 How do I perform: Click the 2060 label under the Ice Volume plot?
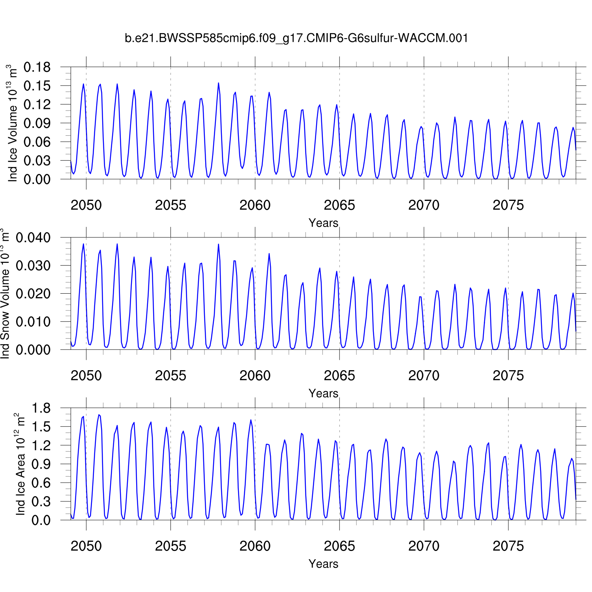tap(255, 205)
